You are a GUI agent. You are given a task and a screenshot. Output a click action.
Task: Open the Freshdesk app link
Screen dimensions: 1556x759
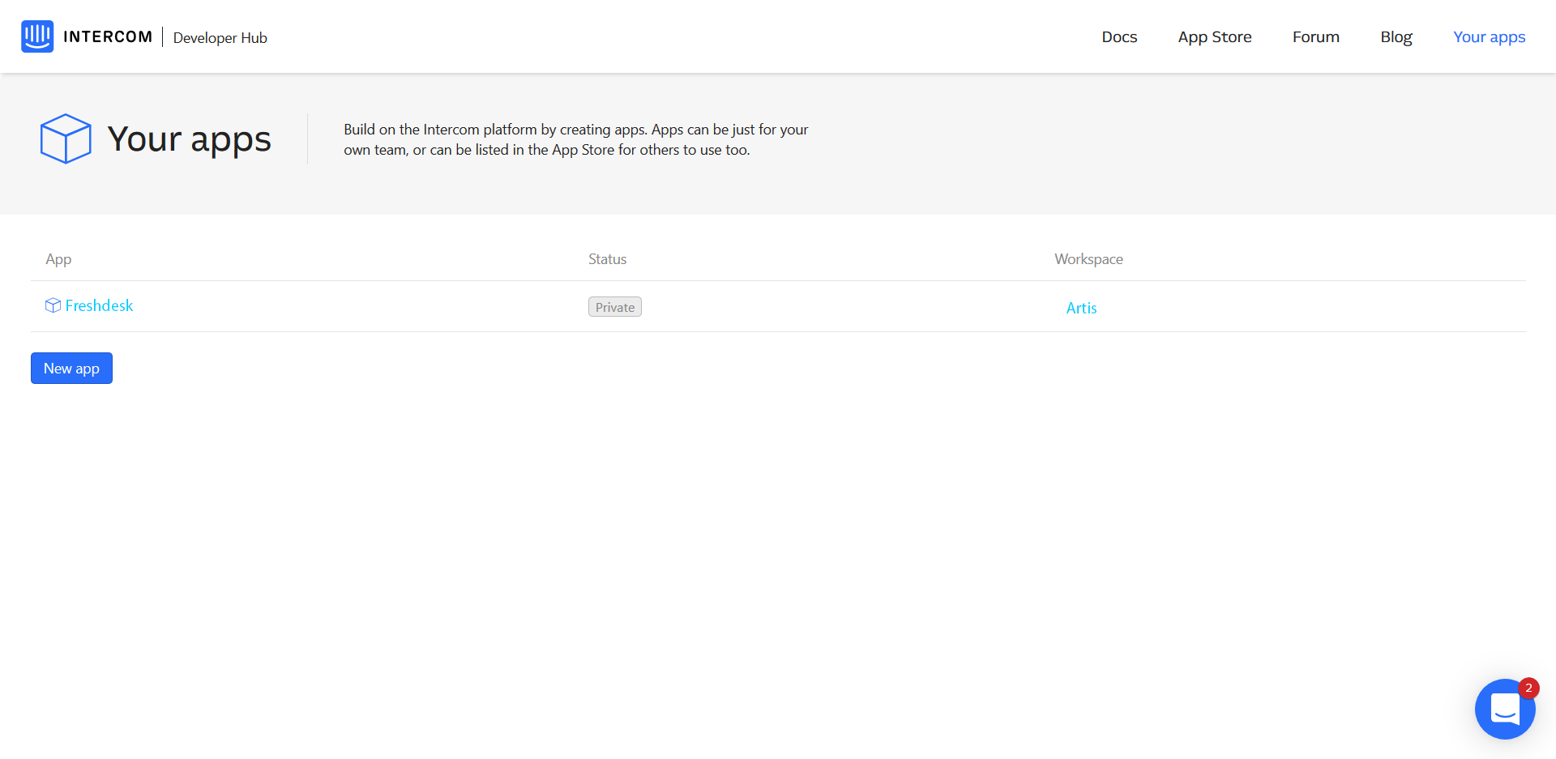coord(99,305)
